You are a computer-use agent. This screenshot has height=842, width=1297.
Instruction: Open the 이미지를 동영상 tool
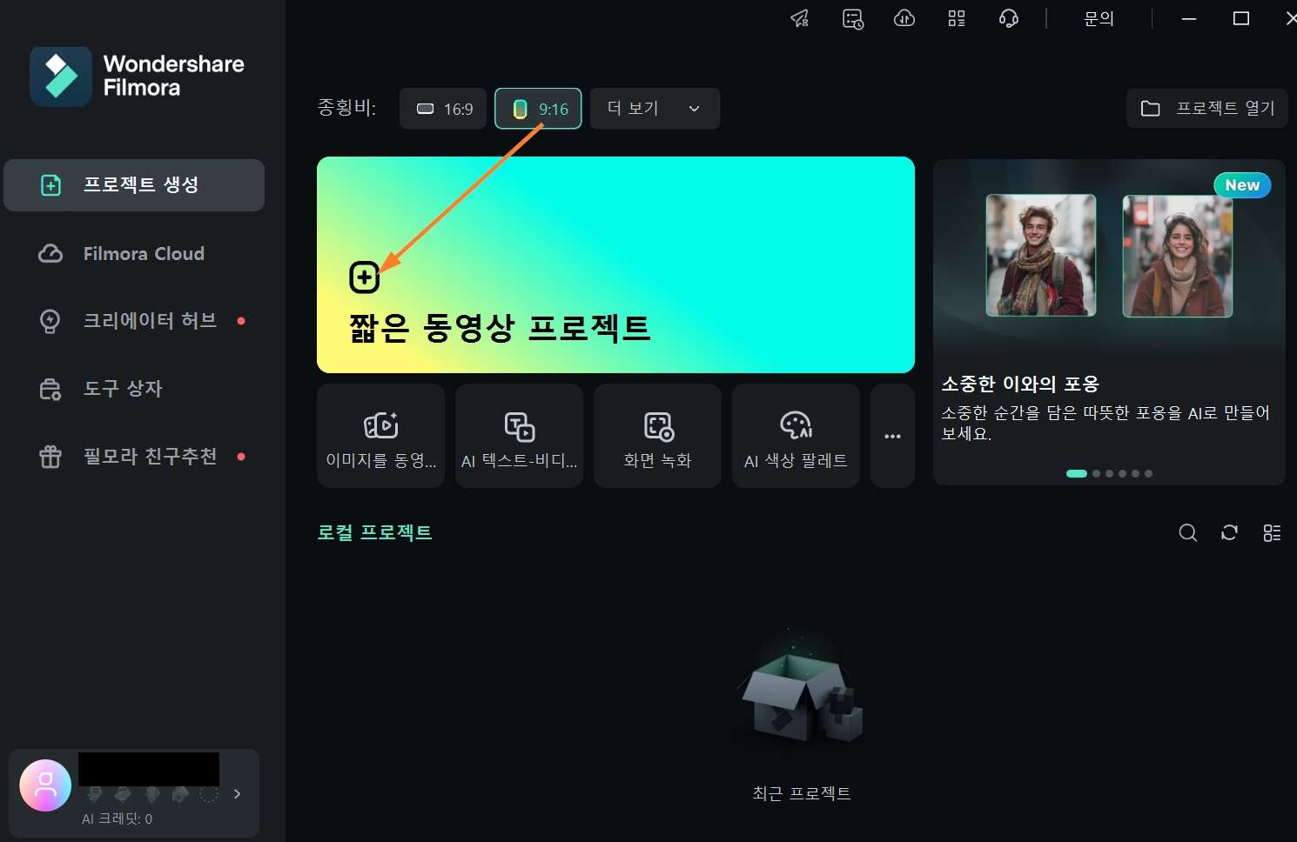point(380,436)
